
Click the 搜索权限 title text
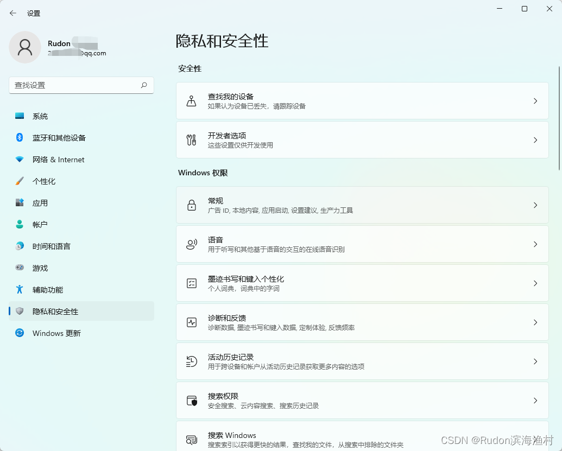pyautogui.click(x=223, y=396)
